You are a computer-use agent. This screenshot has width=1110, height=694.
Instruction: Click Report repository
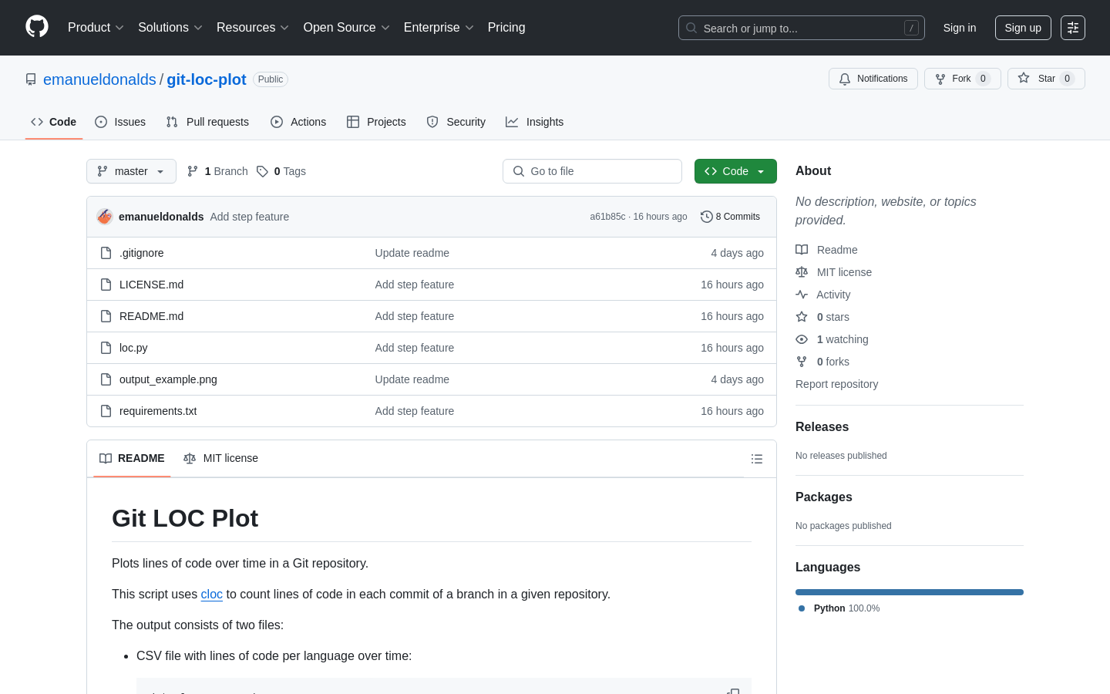point(836,384)
